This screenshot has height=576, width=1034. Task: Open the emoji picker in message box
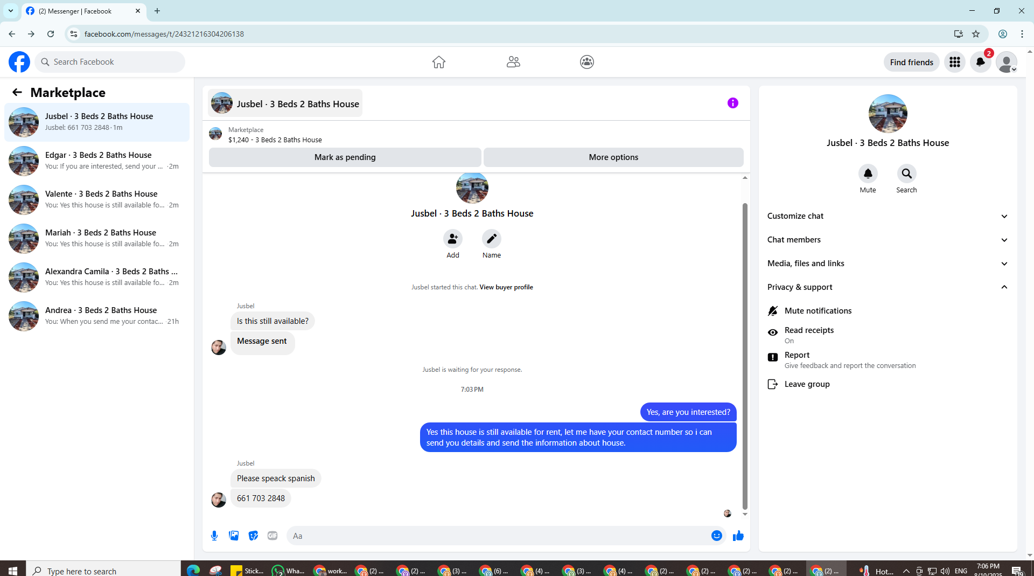click(717, 536)
